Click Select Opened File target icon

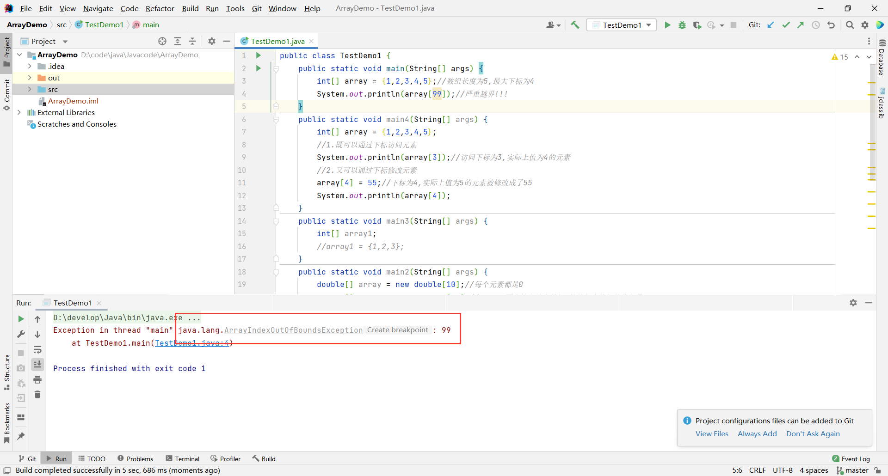162,41
